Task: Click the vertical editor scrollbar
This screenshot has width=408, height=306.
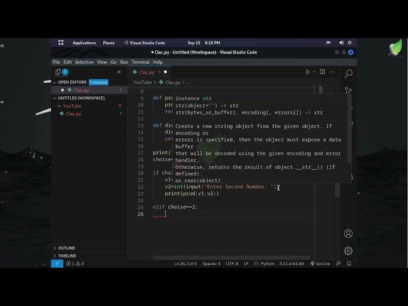Action: [337, 189]
